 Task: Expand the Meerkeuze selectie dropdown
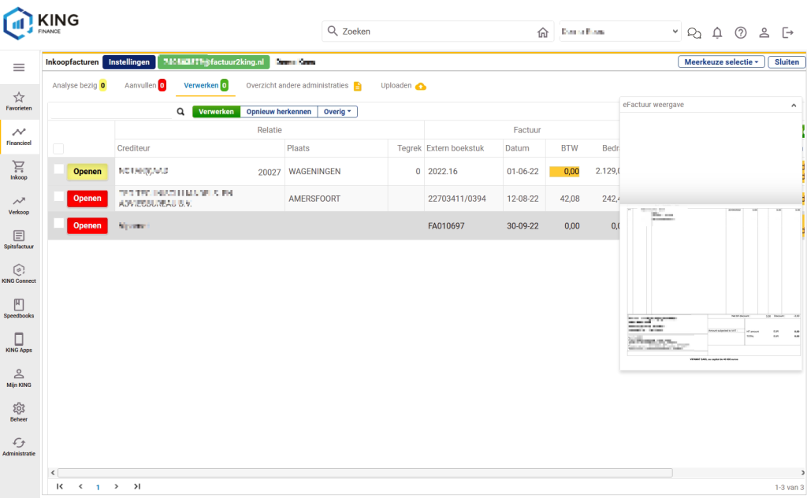pos(720,61)
